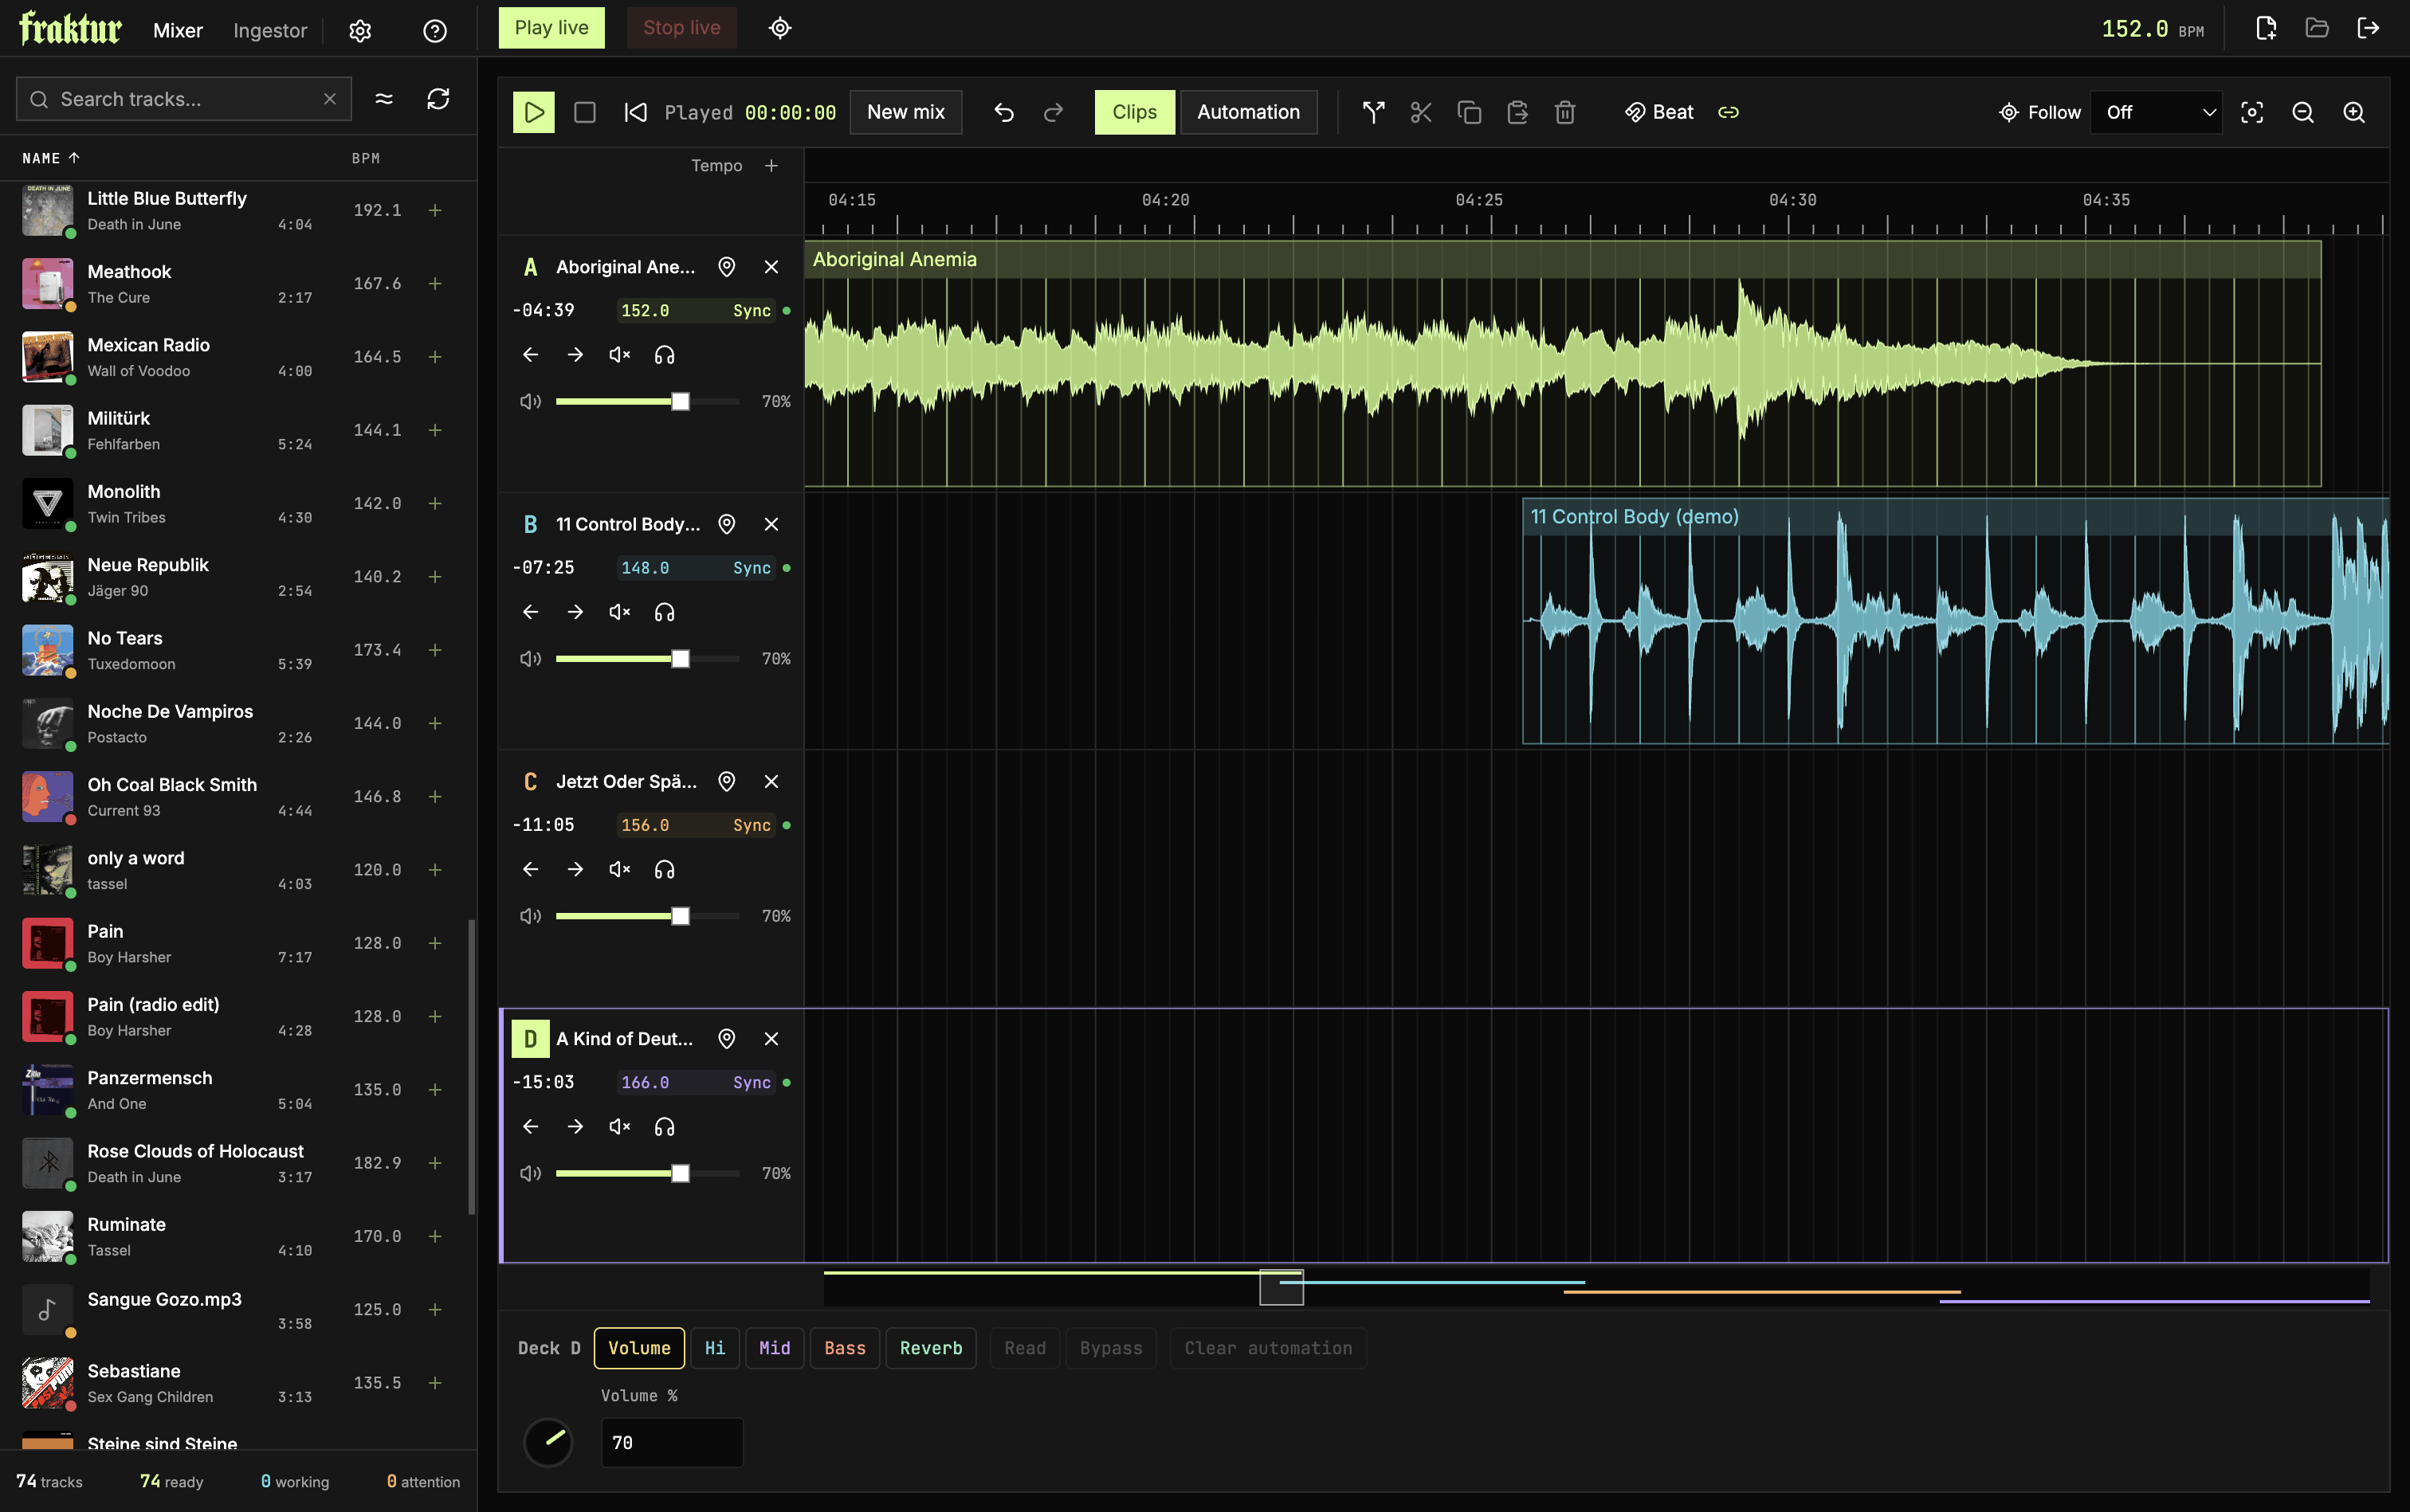Screen dimensions: 2410x1512
Task: Click the Stop live button
Action: (x=681, y=28)
